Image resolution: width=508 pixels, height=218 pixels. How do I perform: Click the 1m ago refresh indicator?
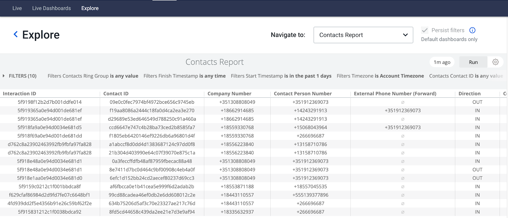[442, 62]
